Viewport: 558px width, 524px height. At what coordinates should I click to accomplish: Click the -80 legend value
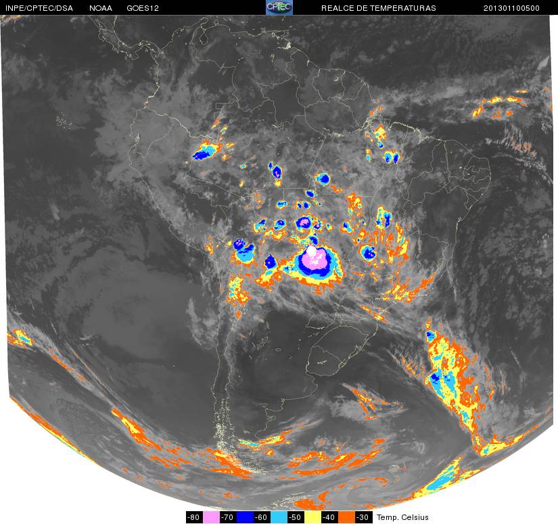(x=194, y=517)
